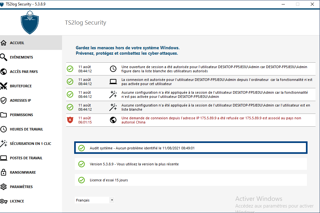The height and width of the screenshot is (213, 320).
Task: Click the globe icon in the China refusal event row
Action: [113, 120]
